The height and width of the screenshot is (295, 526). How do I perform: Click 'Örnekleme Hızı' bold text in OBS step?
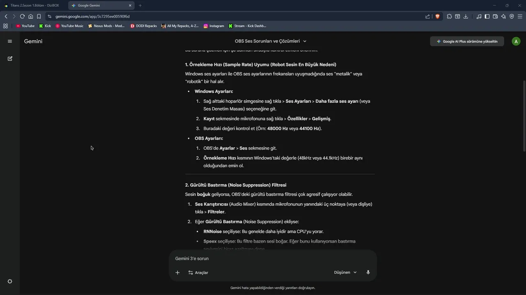219,158
